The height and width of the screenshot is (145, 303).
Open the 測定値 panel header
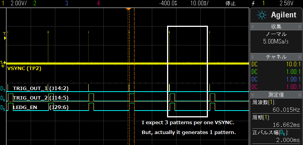276,95
